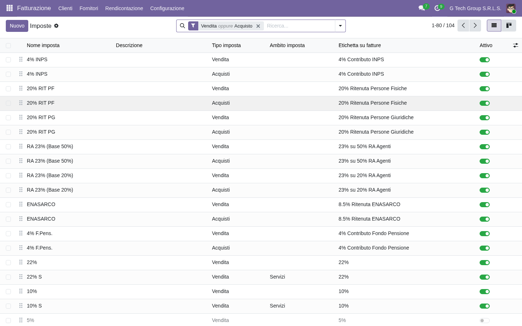Open the Fornitori menu
This screenshot has height=326, width=522.
tap(89, 8)
